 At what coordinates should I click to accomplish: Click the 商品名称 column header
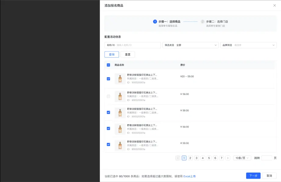119,65
